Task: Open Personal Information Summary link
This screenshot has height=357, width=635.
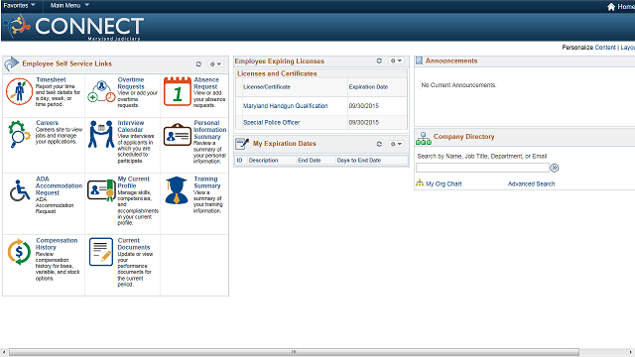Action: click(209, 130)
